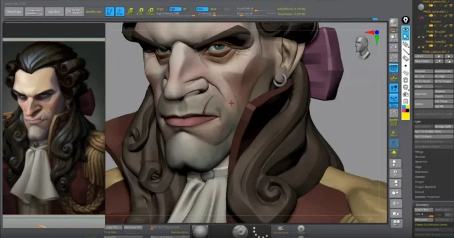
Task: Move selected subtool down with the down arrow
Action: point(449,57)
